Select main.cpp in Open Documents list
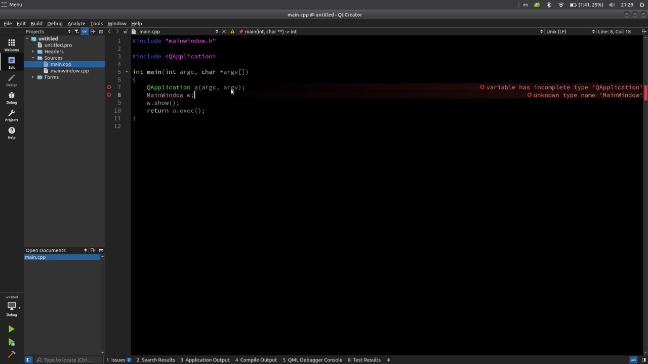648x364 pixels. click(x=62, y=257)
